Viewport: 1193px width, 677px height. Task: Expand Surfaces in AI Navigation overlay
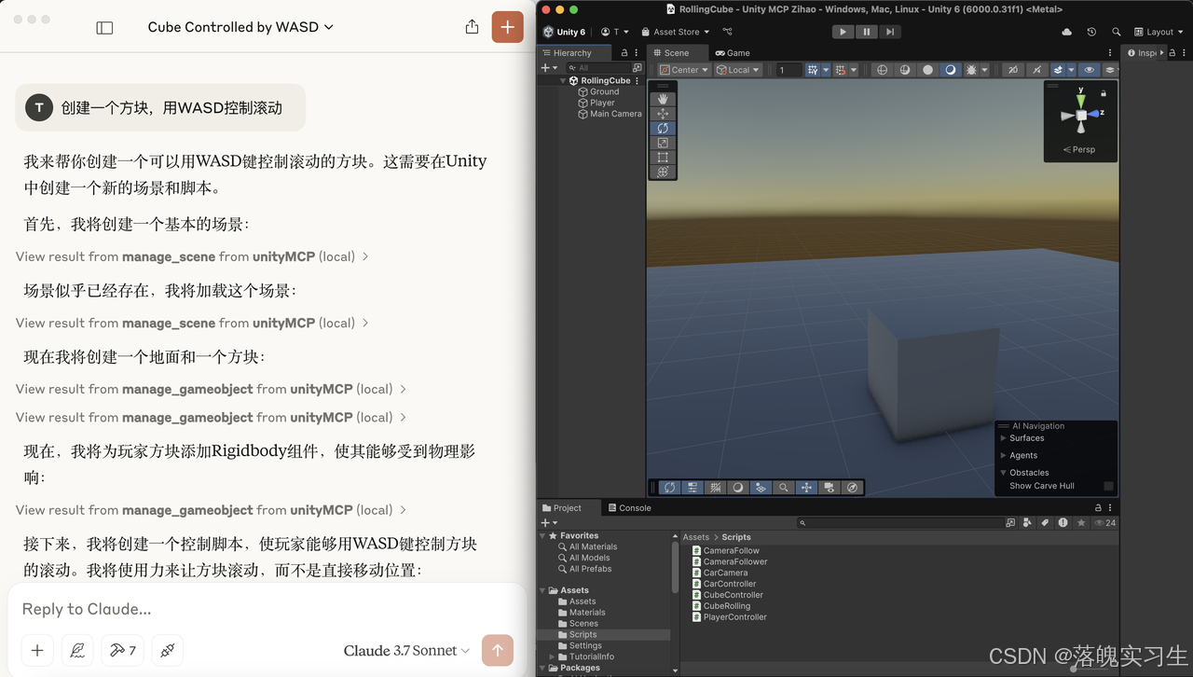[1003, 438]
